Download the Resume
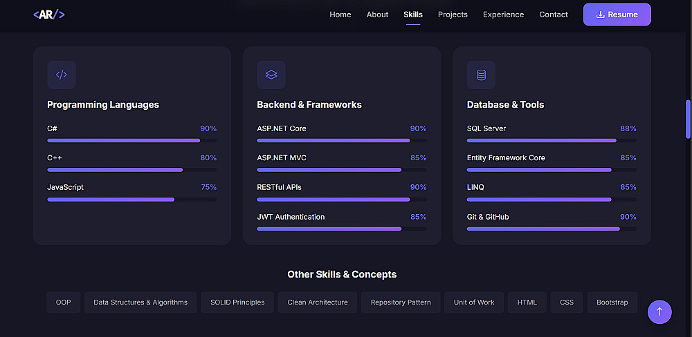 coord(617,15)
